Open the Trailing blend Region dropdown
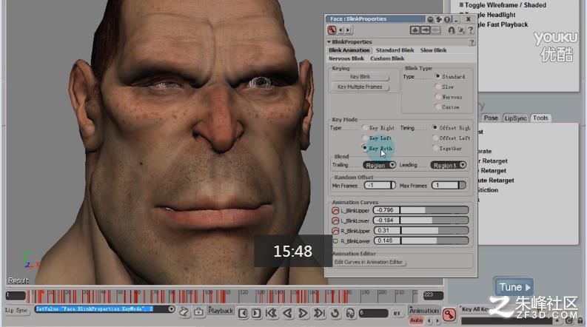Screen dimensions: 587x327 (379, 165)
